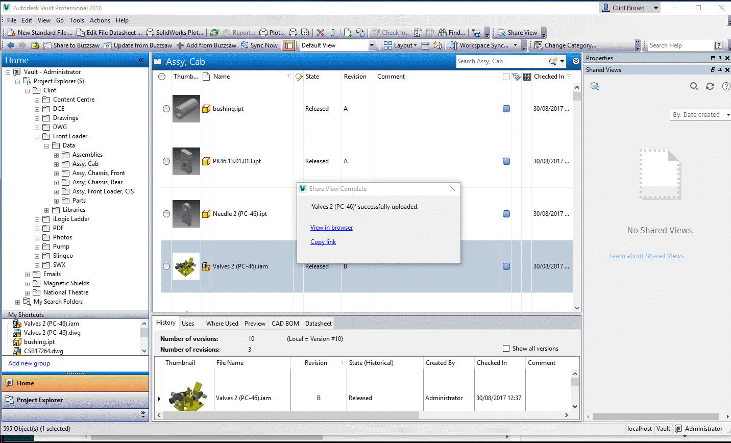This screenshot has height=443, width=731.
Task: Toggle the orange preview pane layout icon
Action: [x=289, y=45]
